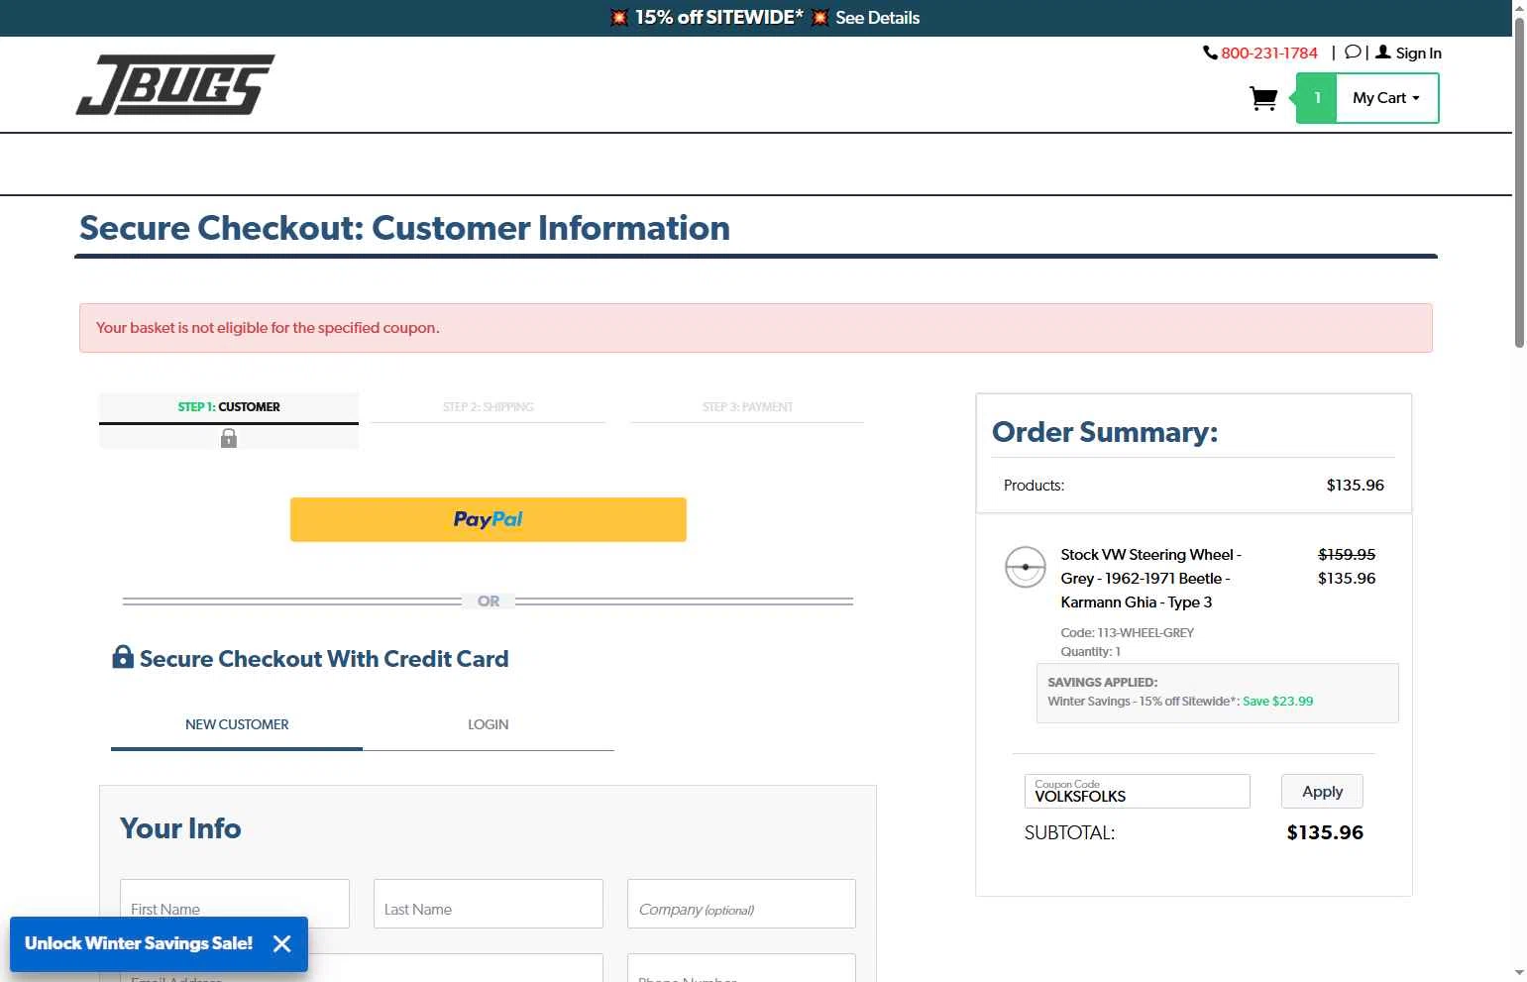Expand the My Cart dropdown
The height and width of the screenshot is (982, 1527).
point(1386,98)
